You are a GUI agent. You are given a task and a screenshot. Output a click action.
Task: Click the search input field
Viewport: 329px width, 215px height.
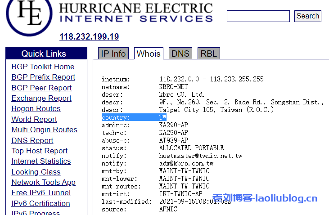pyautogui.click(x=258, y=16)
